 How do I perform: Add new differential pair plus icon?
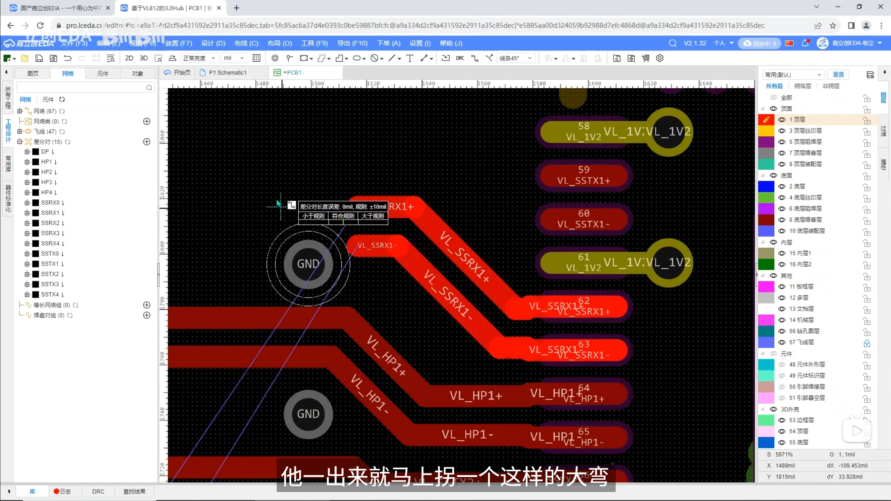point(147,142)
